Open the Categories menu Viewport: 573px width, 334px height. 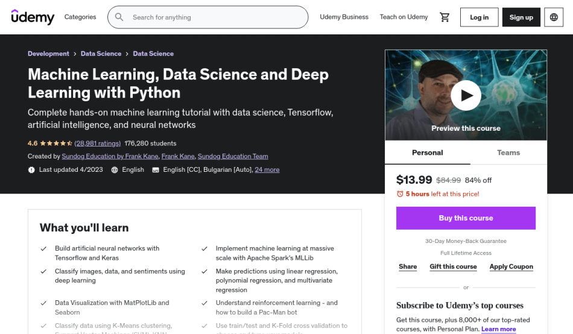pos(80,17)
